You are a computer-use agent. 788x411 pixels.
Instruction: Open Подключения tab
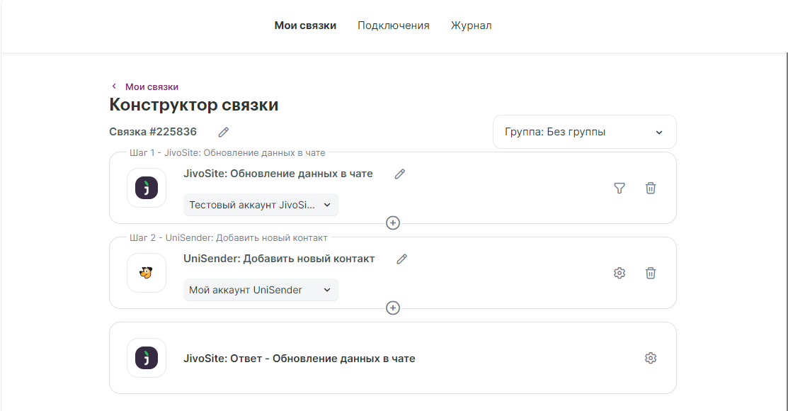[394, 26]
